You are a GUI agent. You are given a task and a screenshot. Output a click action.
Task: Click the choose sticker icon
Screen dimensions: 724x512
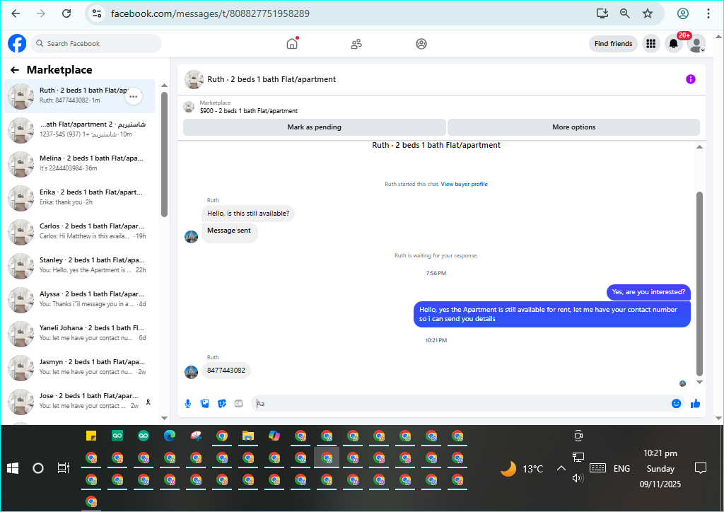point(222,404)
